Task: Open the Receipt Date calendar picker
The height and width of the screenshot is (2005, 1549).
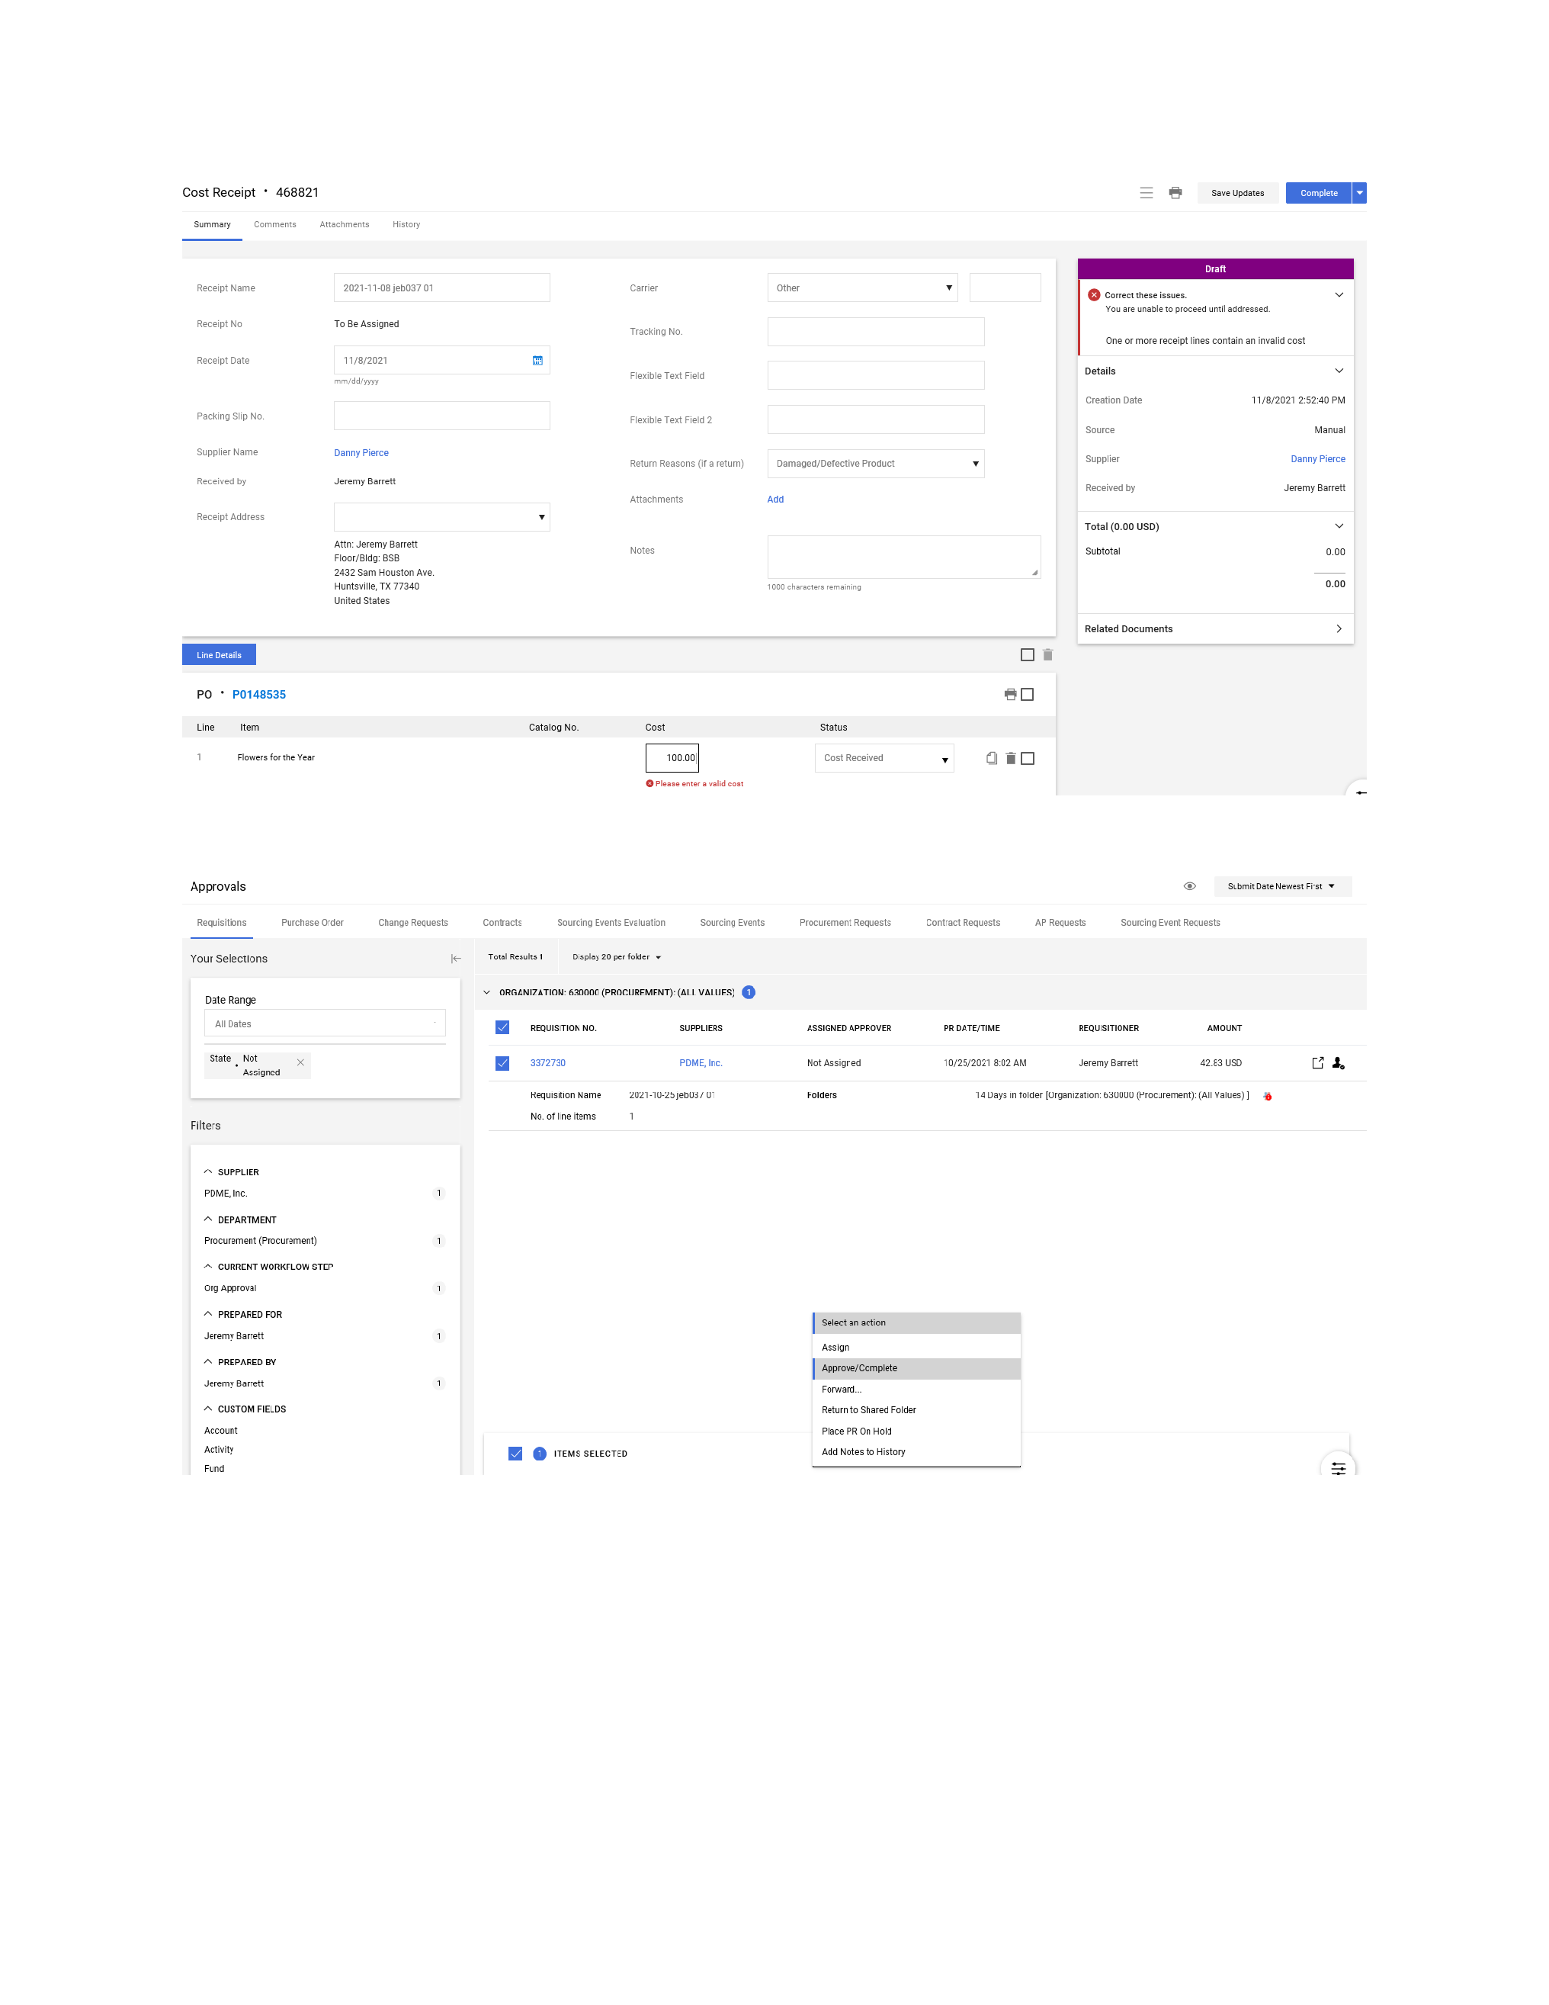Action: click(537, 361)
